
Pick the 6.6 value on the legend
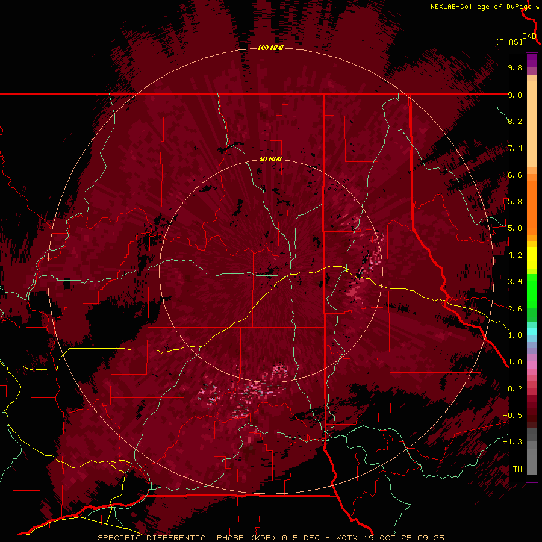(x=515, y=175)
